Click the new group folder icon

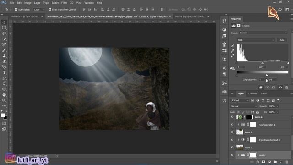(x=275, y=162)
